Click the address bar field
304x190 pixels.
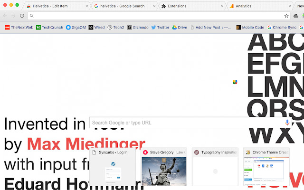point(159,16)
